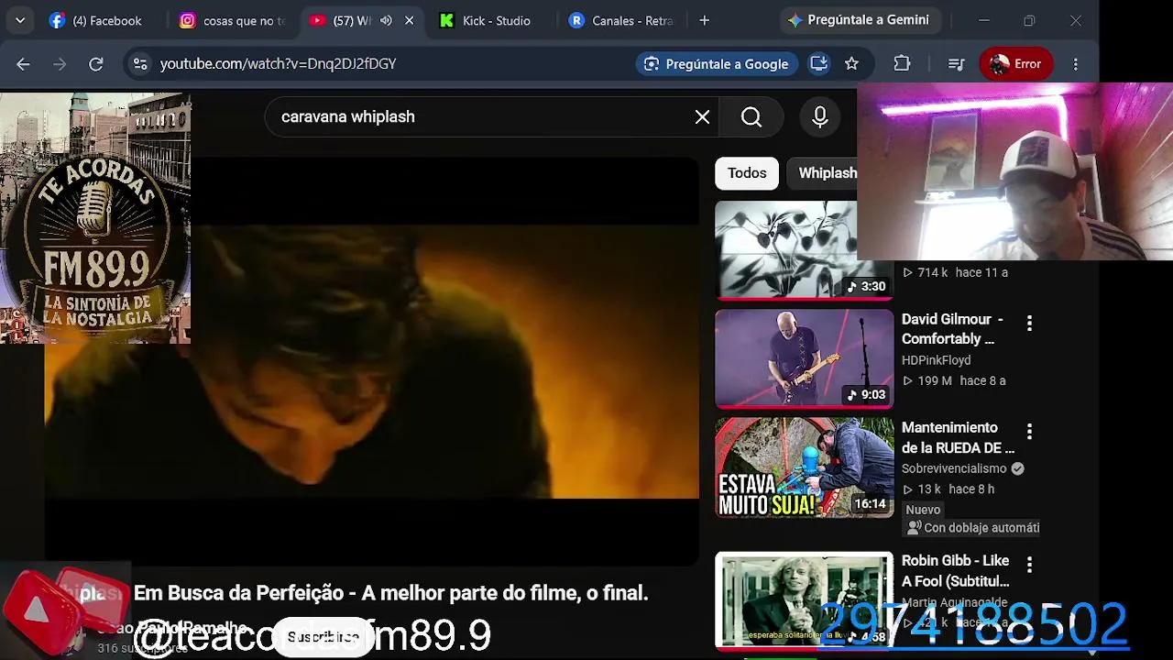Open the Chrome three-dot menu
The image size is (1173, 660).
[x=1076, y=63]
